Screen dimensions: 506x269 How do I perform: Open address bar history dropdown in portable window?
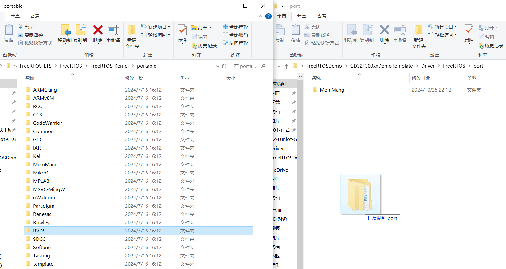(x=218, y=66)
